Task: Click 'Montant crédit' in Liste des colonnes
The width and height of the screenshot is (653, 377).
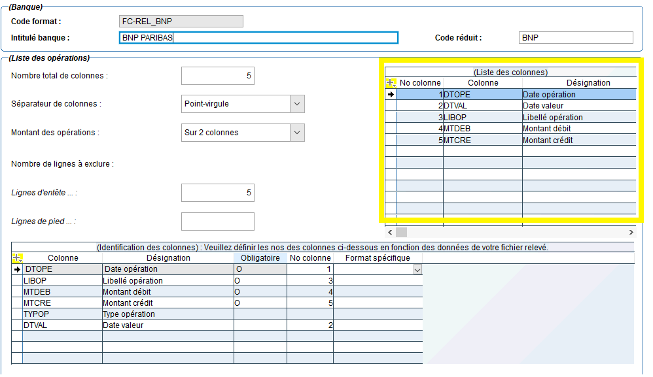Action: click(579, 140)
